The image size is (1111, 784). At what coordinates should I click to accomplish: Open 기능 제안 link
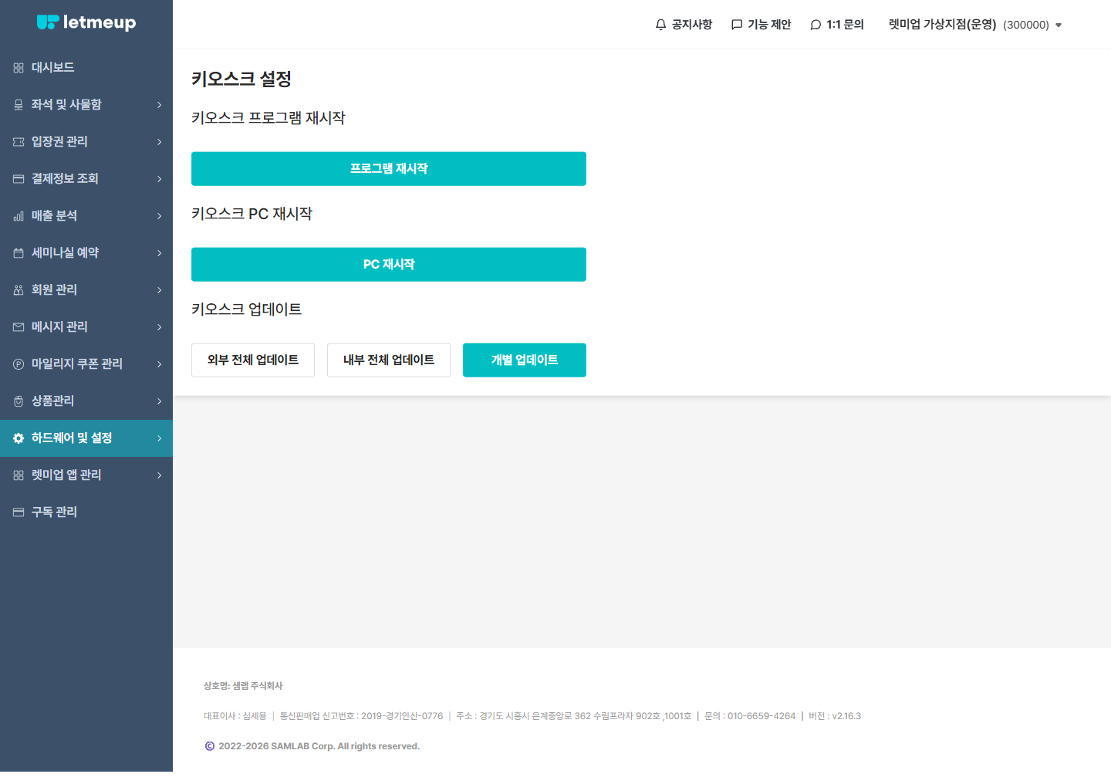click(761, 25)
